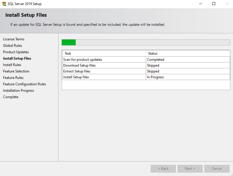Viewport: 233px width, 176px height.
Task: Click the SQL Server Setup title bar icon
Action: (x=4, y=4)
